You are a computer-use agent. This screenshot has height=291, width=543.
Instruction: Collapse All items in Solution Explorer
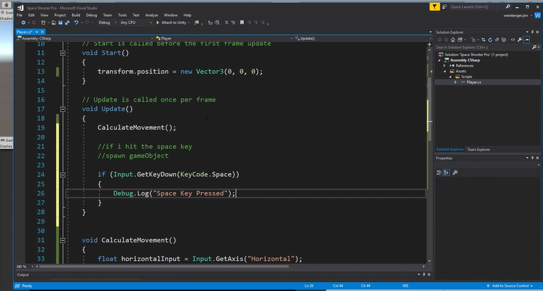(497, 40)
